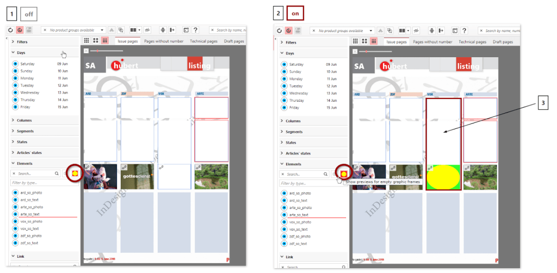Toggle arte_so_photo element in right screenshot
Viewport: 557px width, 273px height.
284,208
